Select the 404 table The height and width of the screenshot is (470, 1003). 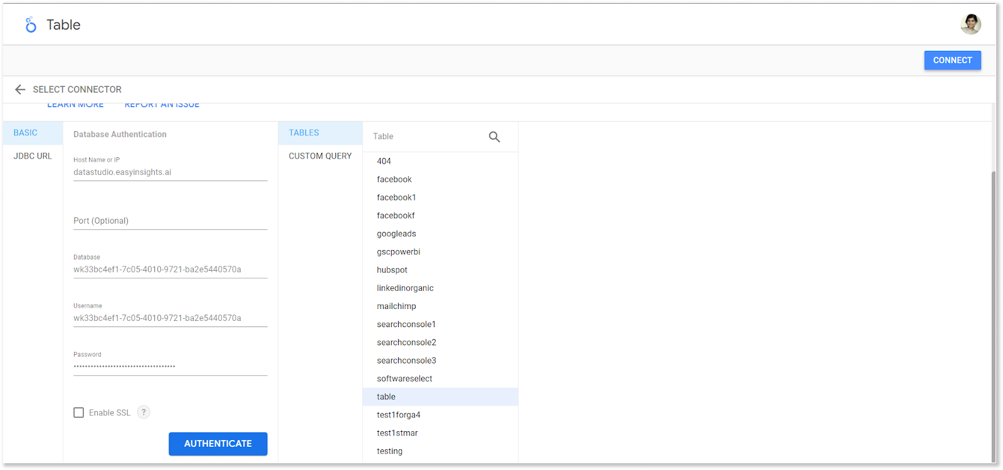(x=440, y=161)
